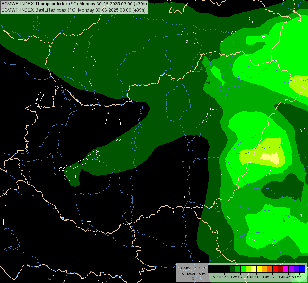Pick the dark red 39–40 legend swatch

[x=281, y=269]
